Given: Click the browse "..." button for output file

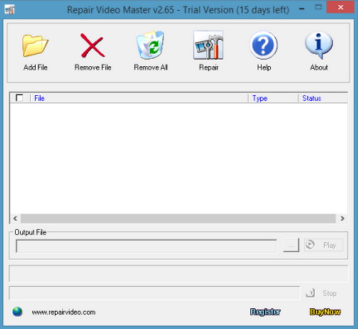Looking at the screenshot, I should pos(291,246).
